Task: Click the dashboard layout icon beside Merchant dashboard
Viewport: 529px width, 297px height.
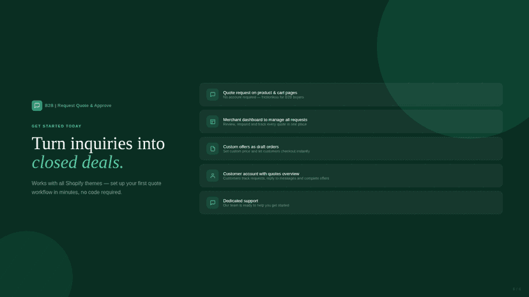Action: [x=213, y=122]
